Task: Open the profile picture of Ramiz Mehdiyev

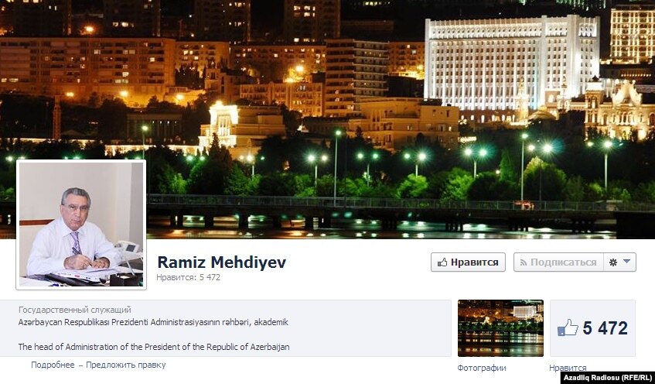Action: point(81,225)
